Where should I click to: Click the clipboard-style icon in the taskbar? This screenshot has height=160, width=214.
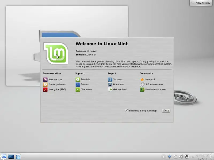pos(18,157)
